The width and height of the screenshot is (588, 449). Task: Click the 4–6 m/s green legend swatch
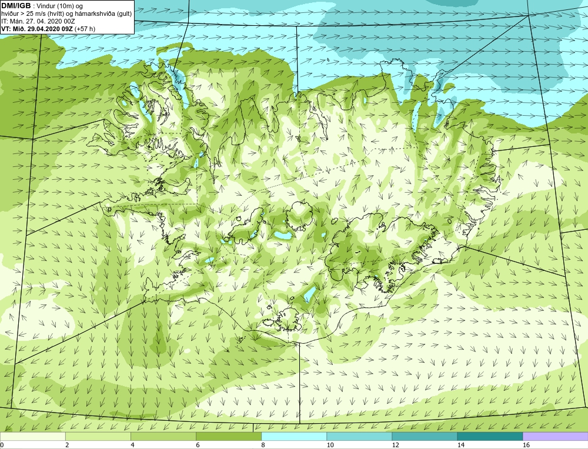coord(163,436)
